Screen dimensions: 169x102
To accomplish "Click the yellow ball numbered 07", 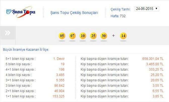I will coord(72,36).
